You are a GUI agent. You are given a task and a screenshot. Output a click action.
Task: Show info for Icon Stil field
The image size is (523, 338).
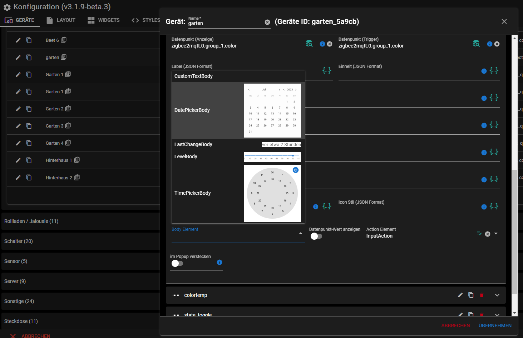tap(484, 207)
